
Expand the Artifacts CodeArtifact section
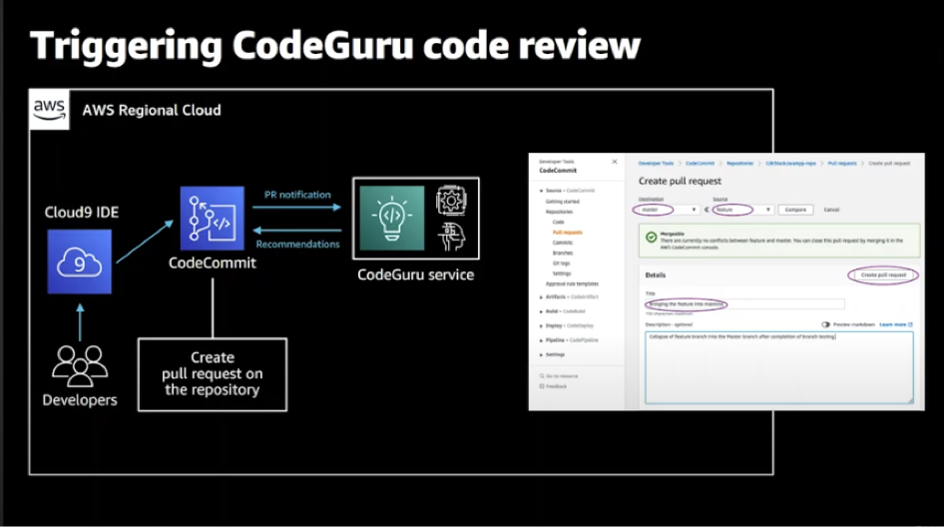tap(541, 296)
